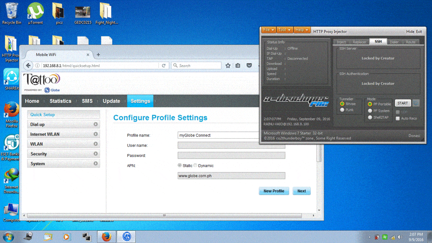
Task: Click the HTTP Proxy Injector taskbar icon
Action: [126, 237]
